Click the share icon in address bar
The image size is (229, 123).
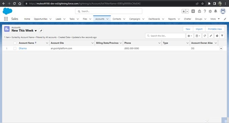(x=197, y=3)
